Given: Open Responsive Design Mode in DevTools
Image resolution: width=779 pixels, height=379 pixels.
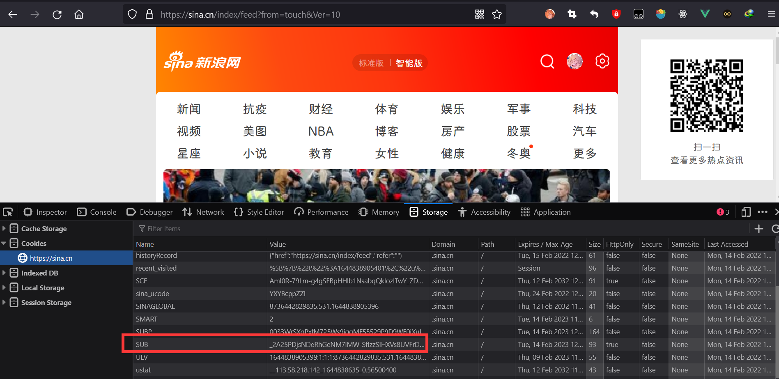Looking at the screenshot, I should (x=746, y=212).
